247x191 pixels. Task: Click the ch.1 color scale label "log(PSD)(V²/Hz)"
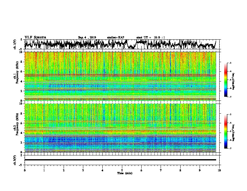tap(233, 81)
